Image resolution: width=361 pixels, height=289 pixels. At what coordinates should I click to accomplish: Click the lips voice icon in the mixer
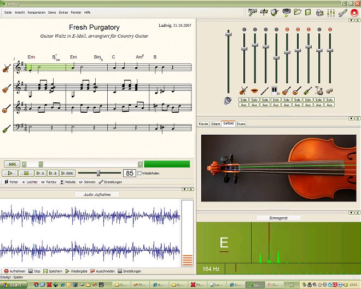click(254, 90)
